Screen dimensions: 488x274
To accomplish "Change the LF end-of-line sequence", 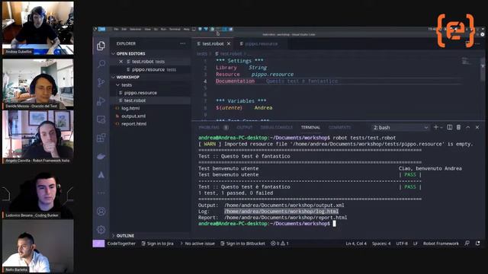I will [x=415, y=244].
